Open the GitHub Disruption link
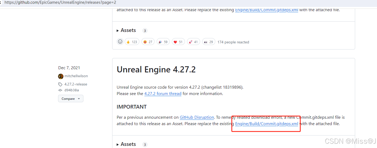377x148 pixels. coord(197,117)
